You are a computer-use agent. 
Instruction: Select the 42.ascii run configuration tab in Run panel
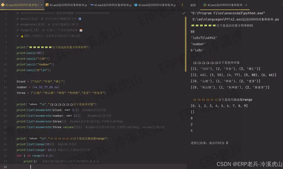pyautogui.click(x=225, y=5)
